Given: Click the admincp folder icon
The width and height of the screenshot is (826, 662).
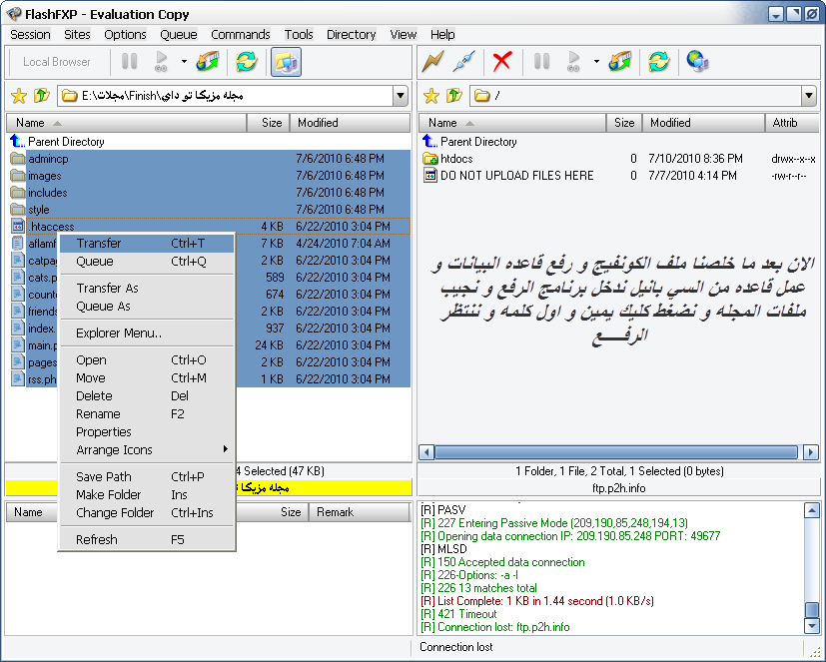Looking at the screenshot, I should [x=18, y=159].
